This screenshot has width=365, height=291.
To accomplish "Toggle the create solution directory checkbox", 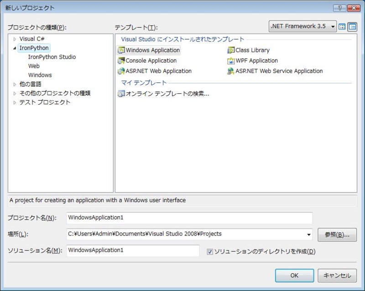I will [210, 252].
